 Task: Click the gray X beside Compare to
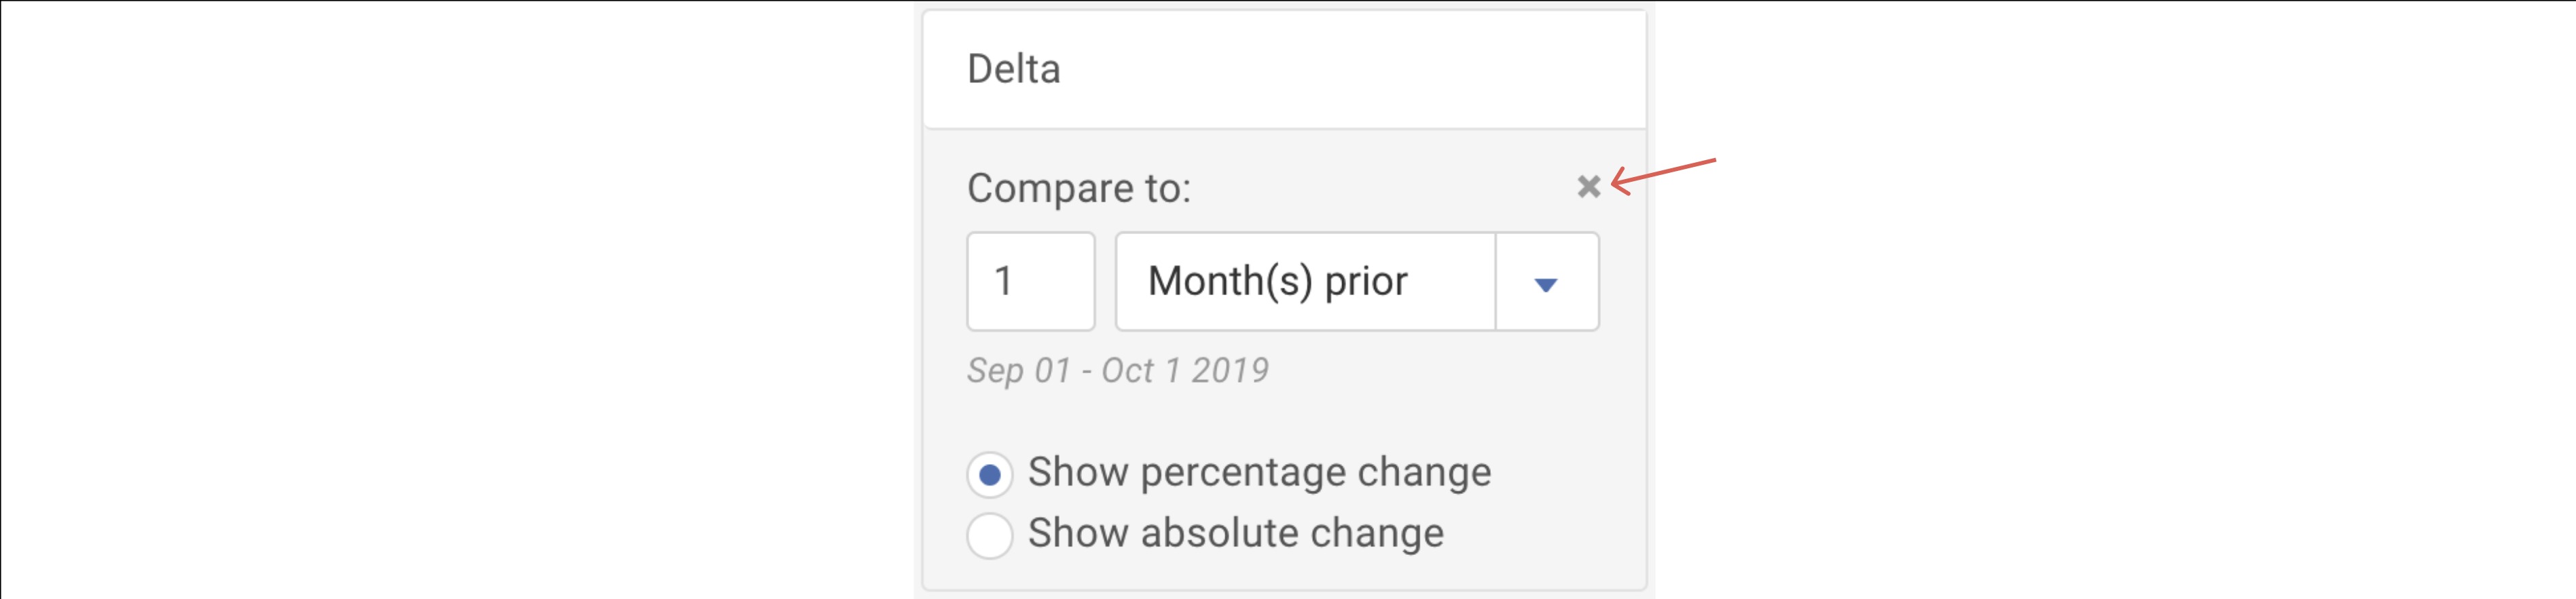[x=1588, y=187]
